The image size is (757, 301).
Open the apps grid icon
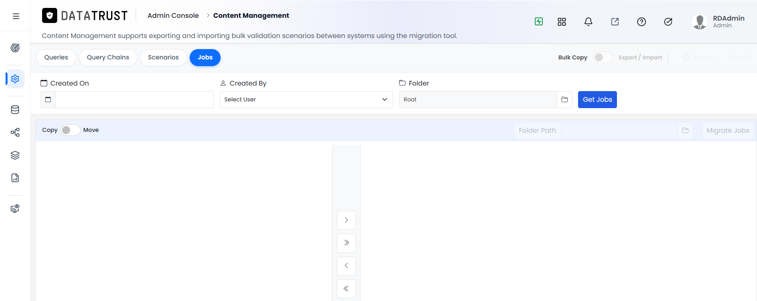pyautogui.click(x=562, y=22)
